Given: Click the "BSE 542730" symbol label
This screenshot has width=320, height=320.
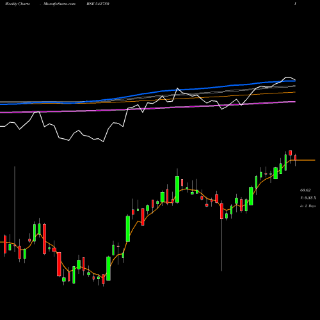Looking at the screenshot, I should point(98,4).
